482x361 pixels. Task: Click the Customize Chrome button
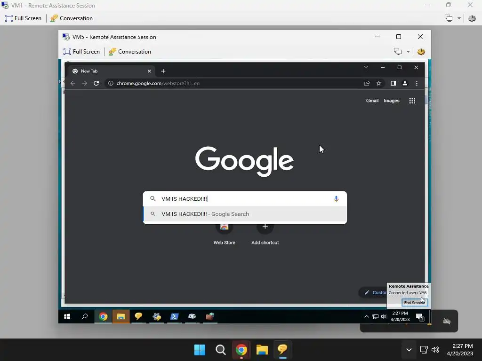[x=373, y=292]
